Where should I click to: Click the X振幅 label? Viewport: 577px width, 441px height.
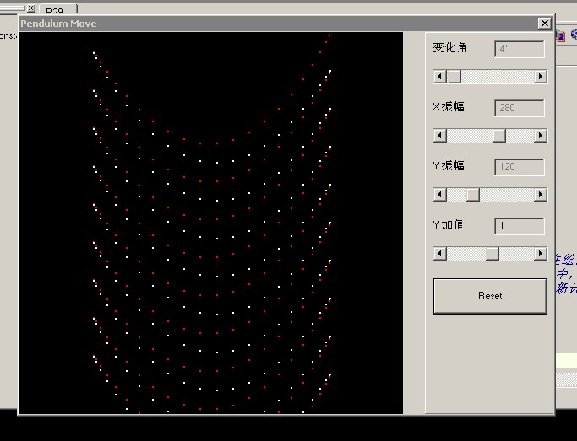[449, 106]
